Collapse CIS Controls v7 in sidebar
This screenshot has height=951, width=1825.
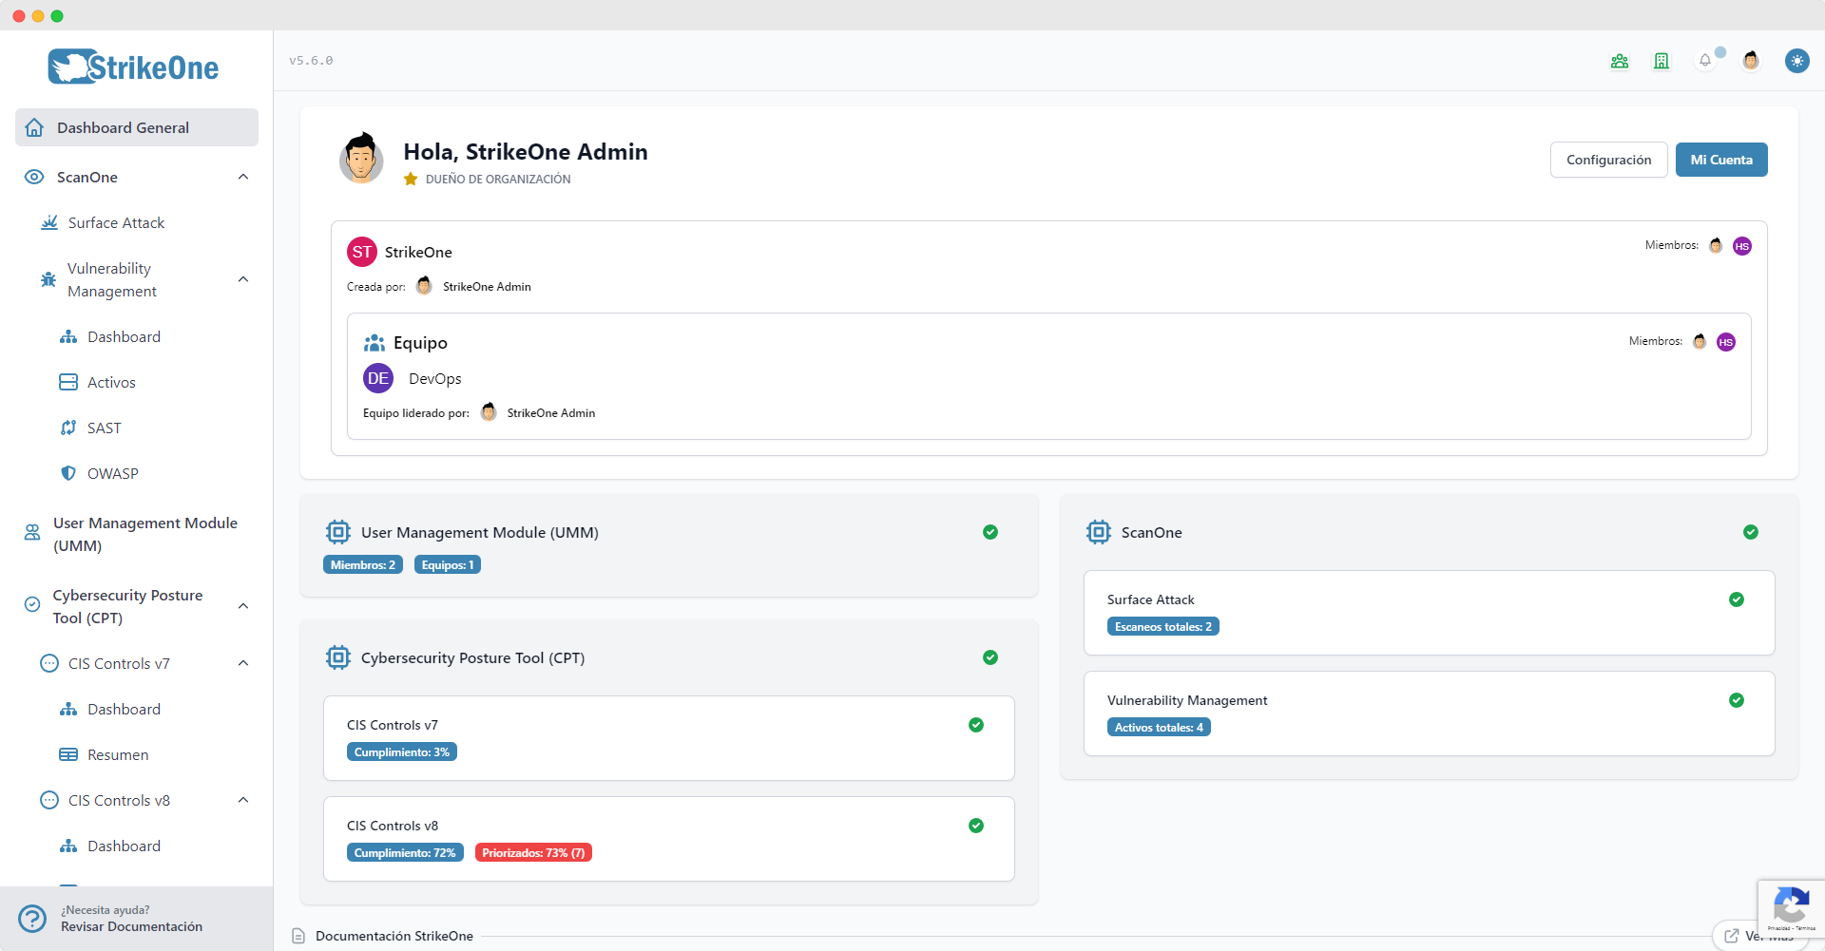tap(243, 663)
